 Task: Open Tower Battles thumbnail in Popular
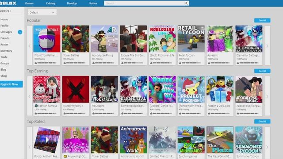pos(76,39)
